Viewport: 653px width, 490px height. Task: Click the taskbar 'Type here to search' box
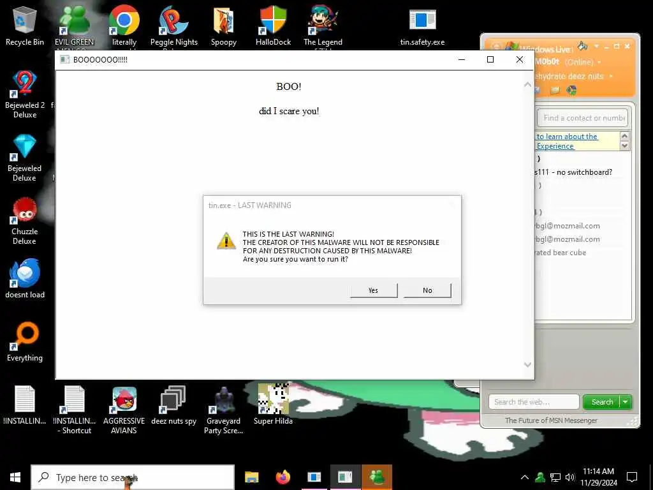click(x=133, y=477)
